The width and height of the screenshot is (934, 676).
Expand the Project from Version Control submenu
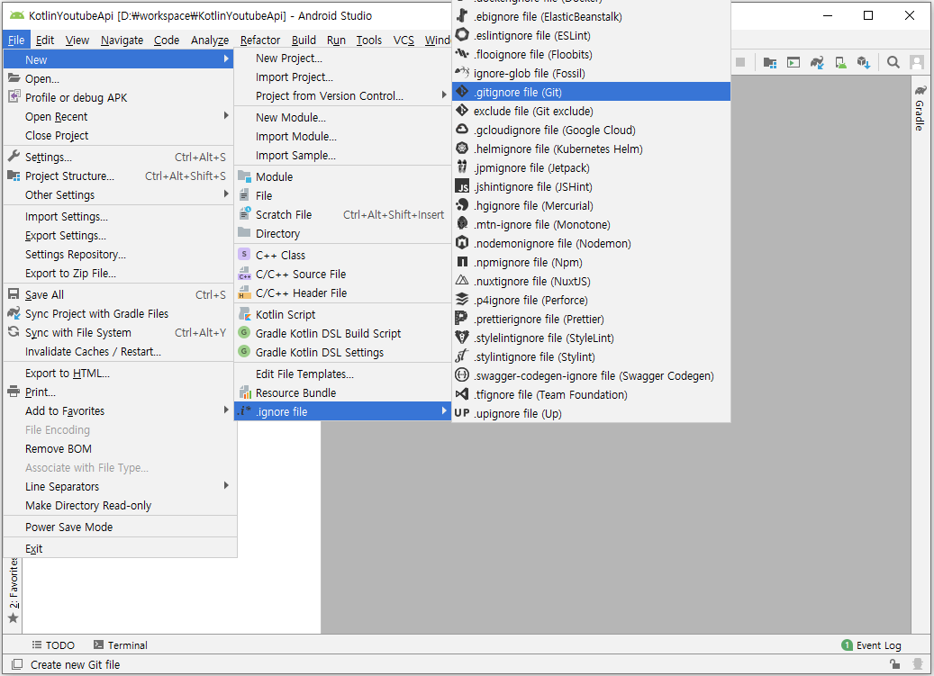pos(315,96)
